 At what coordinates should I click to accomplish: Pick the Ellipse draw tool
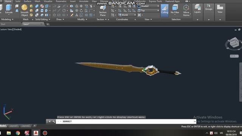(x=64, y=15)
